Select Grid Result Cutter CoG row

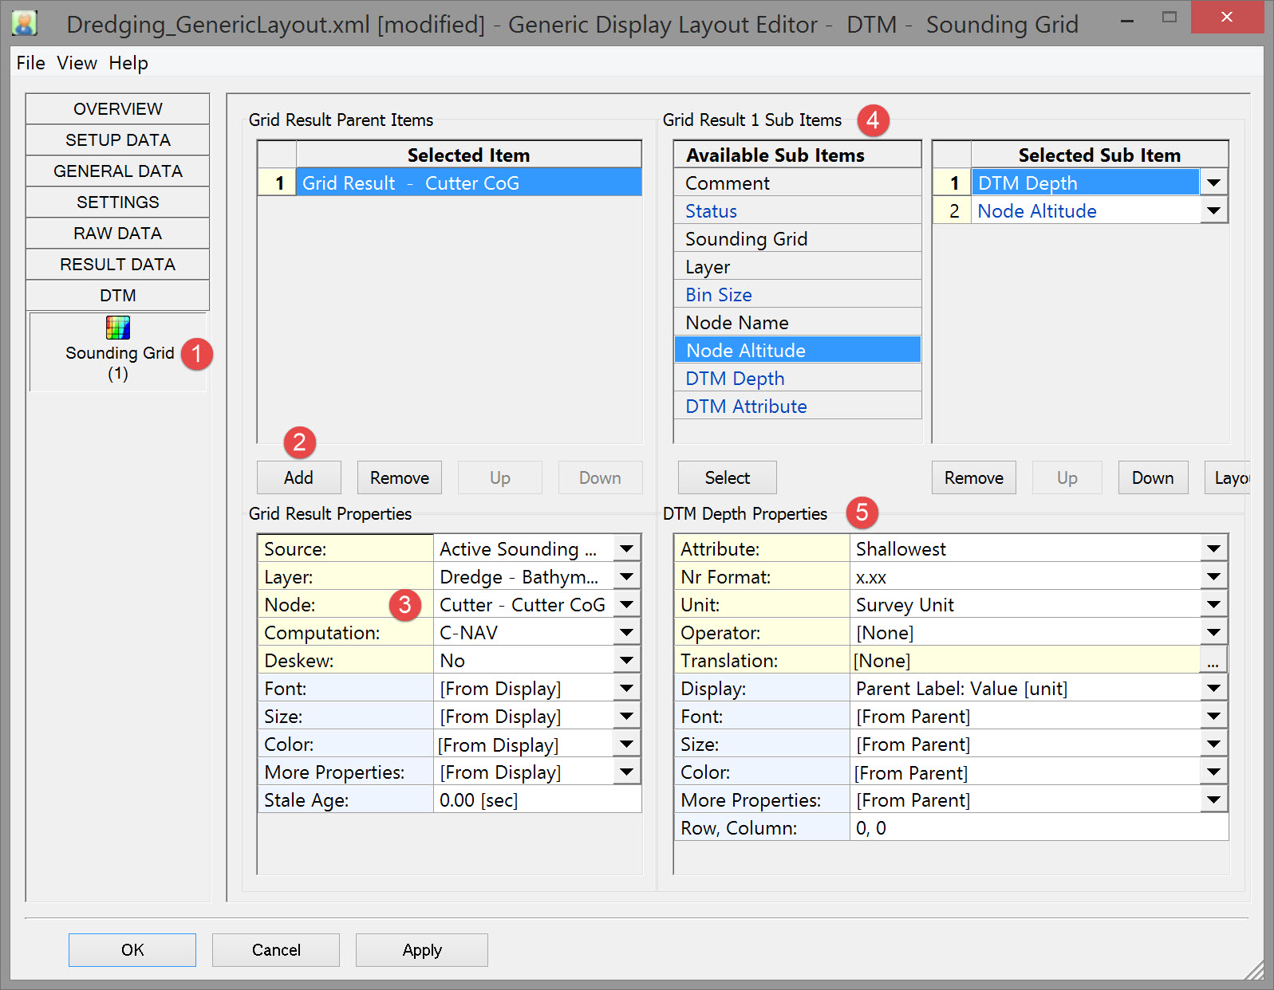pyautogui.click(x=468, y=183)
